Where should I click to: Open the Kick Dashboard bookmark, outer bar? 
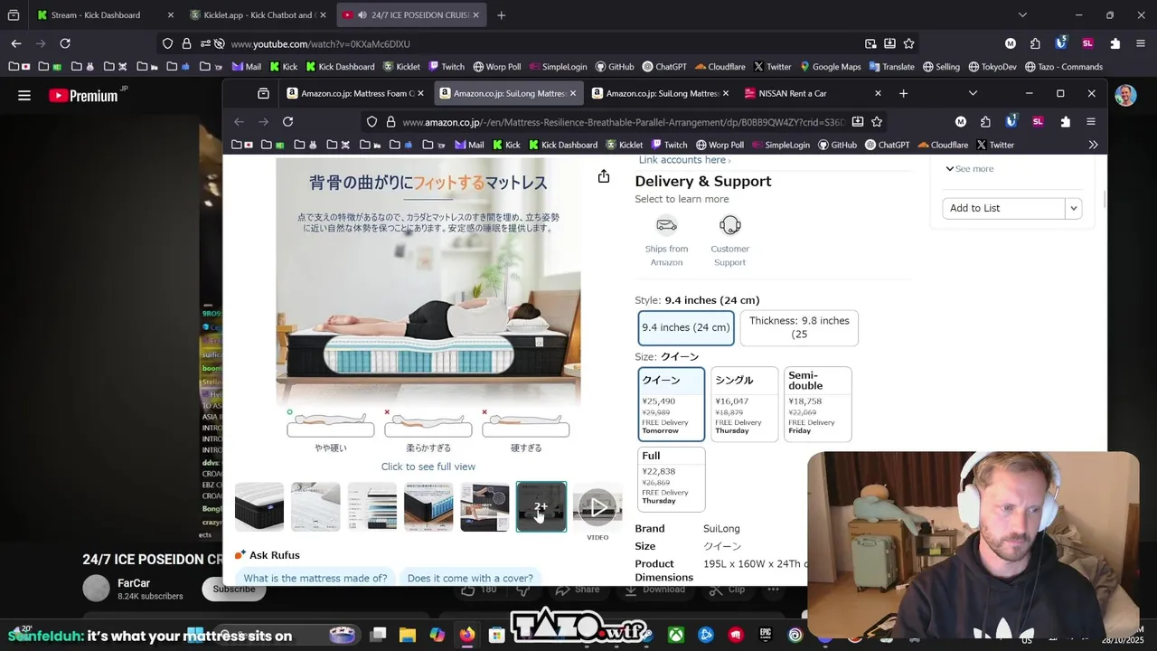340,67
